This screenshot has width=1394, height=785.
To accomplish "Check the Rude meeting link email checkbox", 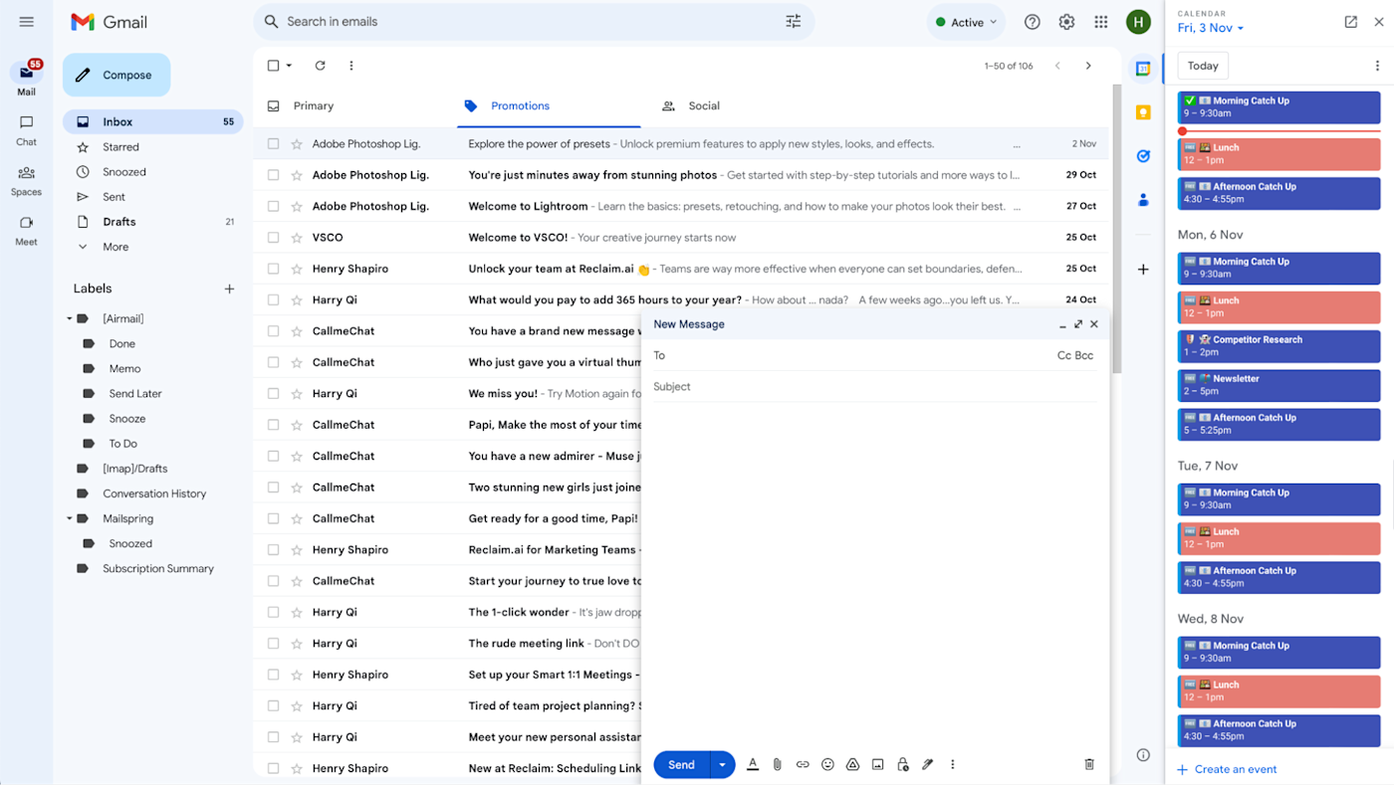I will click(274, 643).
